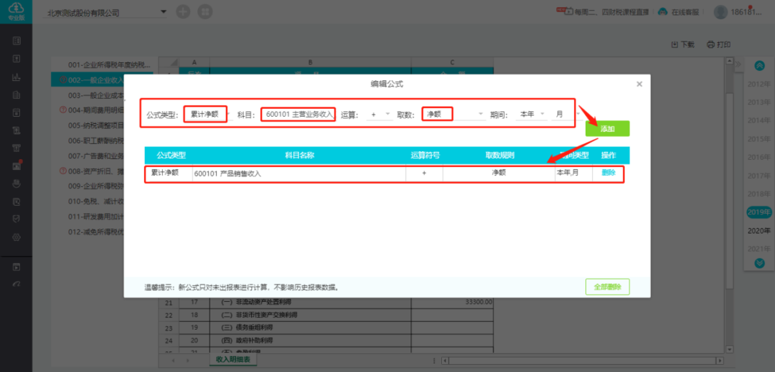Open the 运算 operator dropdown showing +
The image size is (775, 372).
(x=379, y=115)
